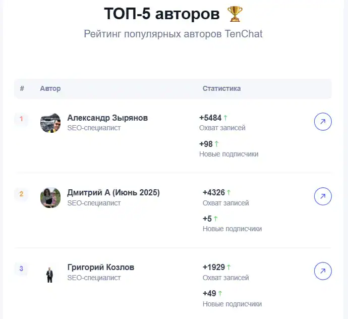
Task: Click the name Дмитрий А (Июнь 2025)
Action: click(x=113, y=192)
